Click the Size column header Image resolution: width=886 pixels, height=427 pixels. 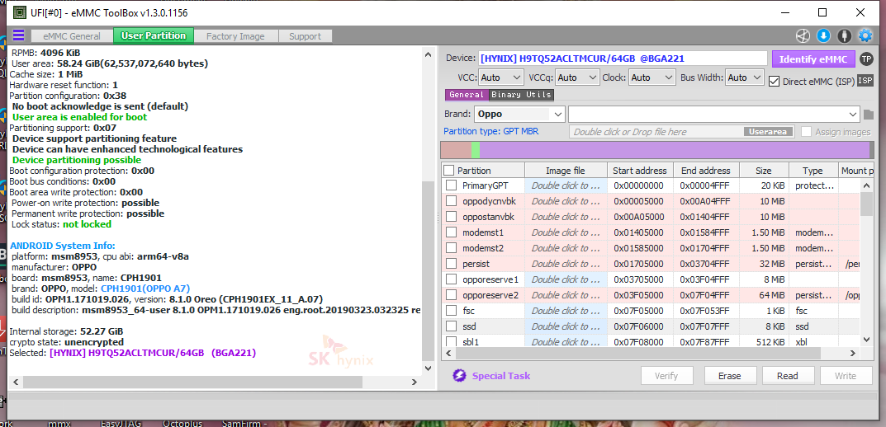coord(764,171)
